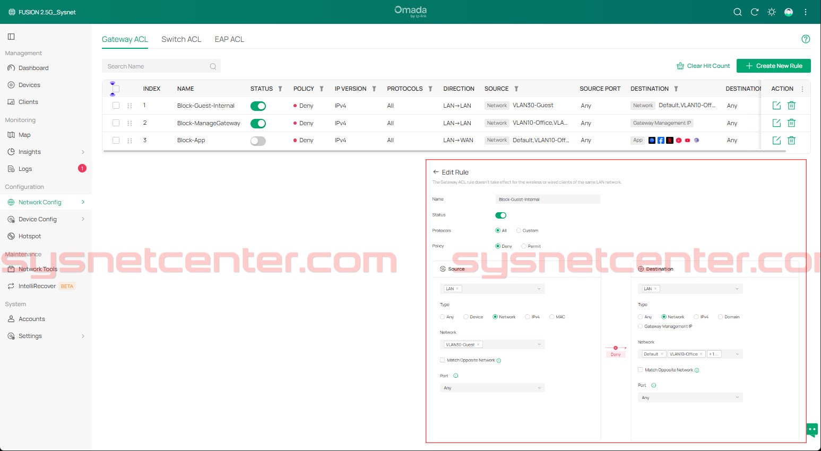
Task: Toggle the light/dark theme sun icon
Action: [772, 12]
